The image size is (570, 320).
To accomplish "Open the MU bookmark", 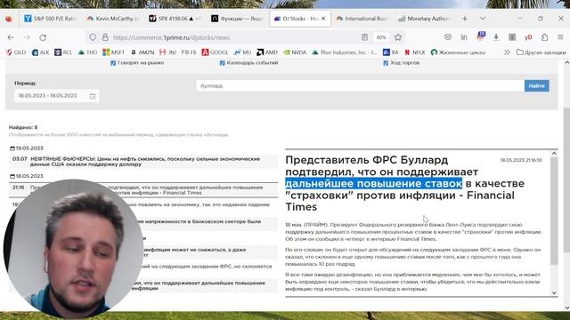I will (243, 52).
